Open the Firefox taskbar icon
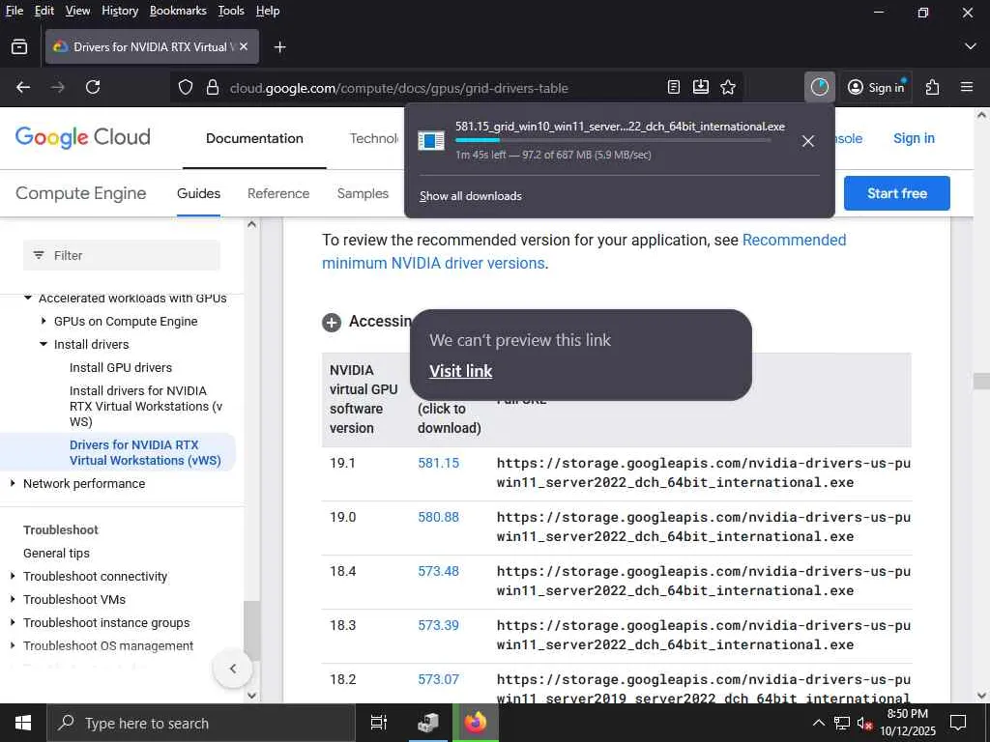Image resolution: width=990 pixels, height=742 pixels. tap(476, 723)
